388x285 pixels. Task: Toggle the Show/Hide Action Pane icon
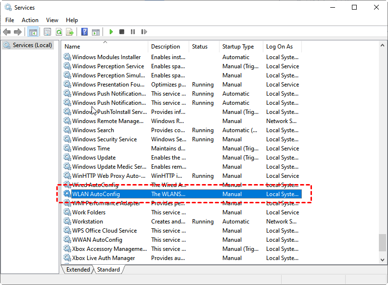(96, 32)
